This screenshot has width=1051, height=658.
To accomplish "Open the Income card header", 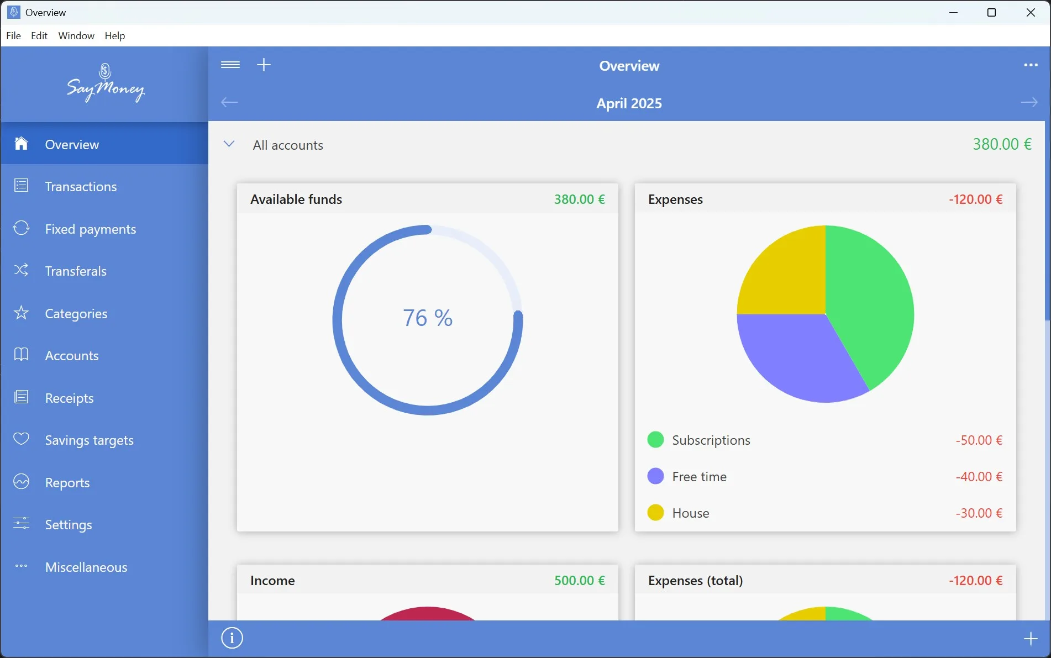I will point(428,580).
